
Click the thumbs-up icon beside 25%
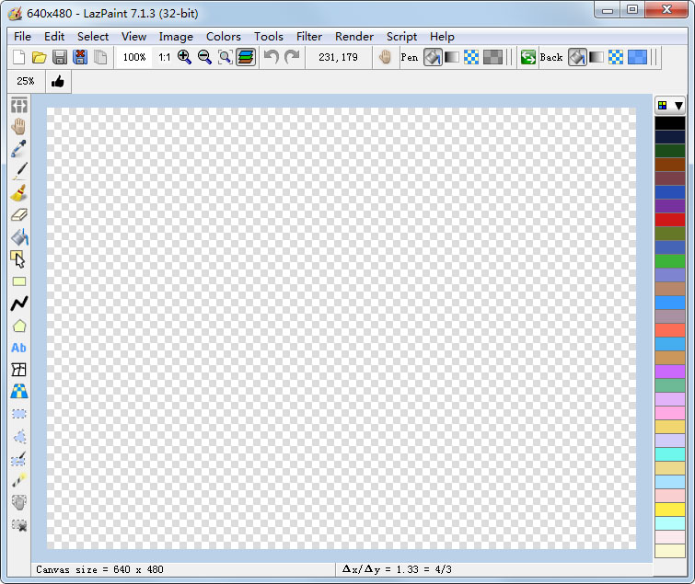point(58,82)
